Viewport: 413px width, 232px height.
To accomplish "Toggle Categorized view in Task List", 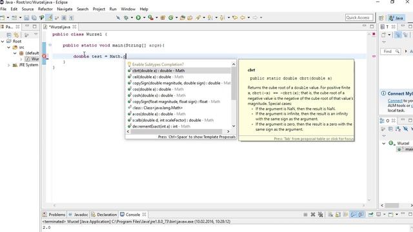I will tap(398, 35).
